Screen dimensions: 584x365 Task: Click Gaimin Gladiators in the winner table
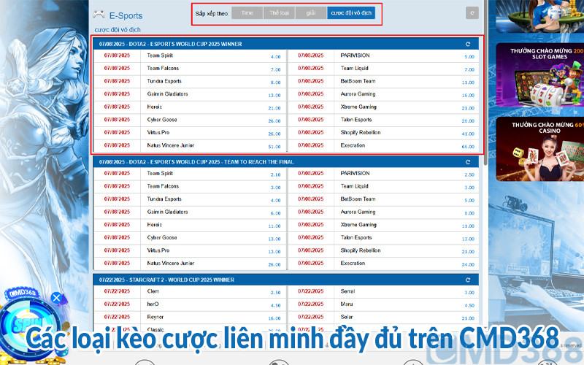pos(167,94)
